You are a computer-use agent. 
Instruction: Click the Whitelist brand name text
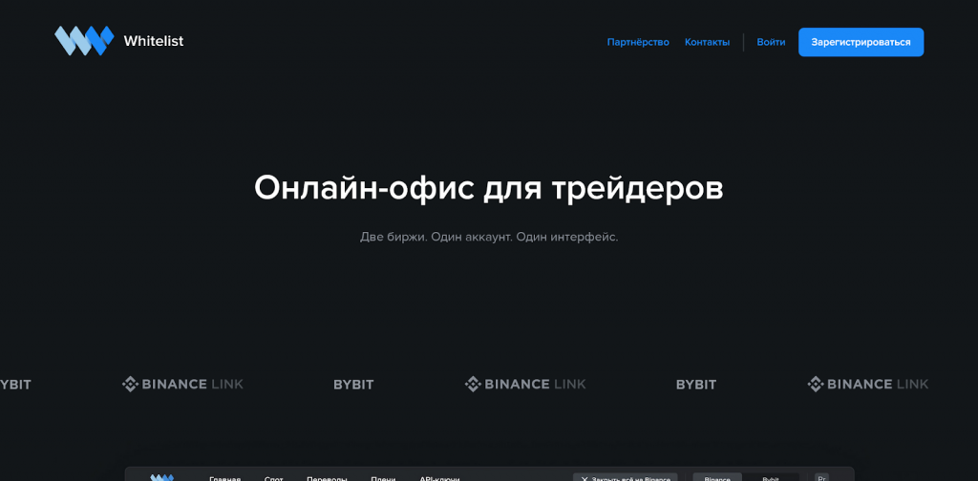tap(153, 41)
